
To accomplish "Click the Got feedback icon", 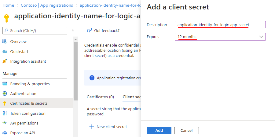I will [x=89, y=30].
